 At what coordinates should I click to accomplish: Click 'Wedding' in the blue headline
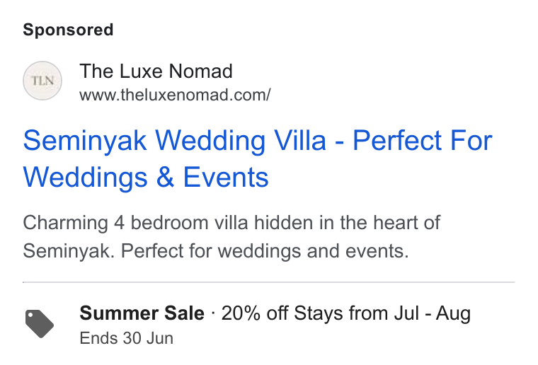(211, 141)
